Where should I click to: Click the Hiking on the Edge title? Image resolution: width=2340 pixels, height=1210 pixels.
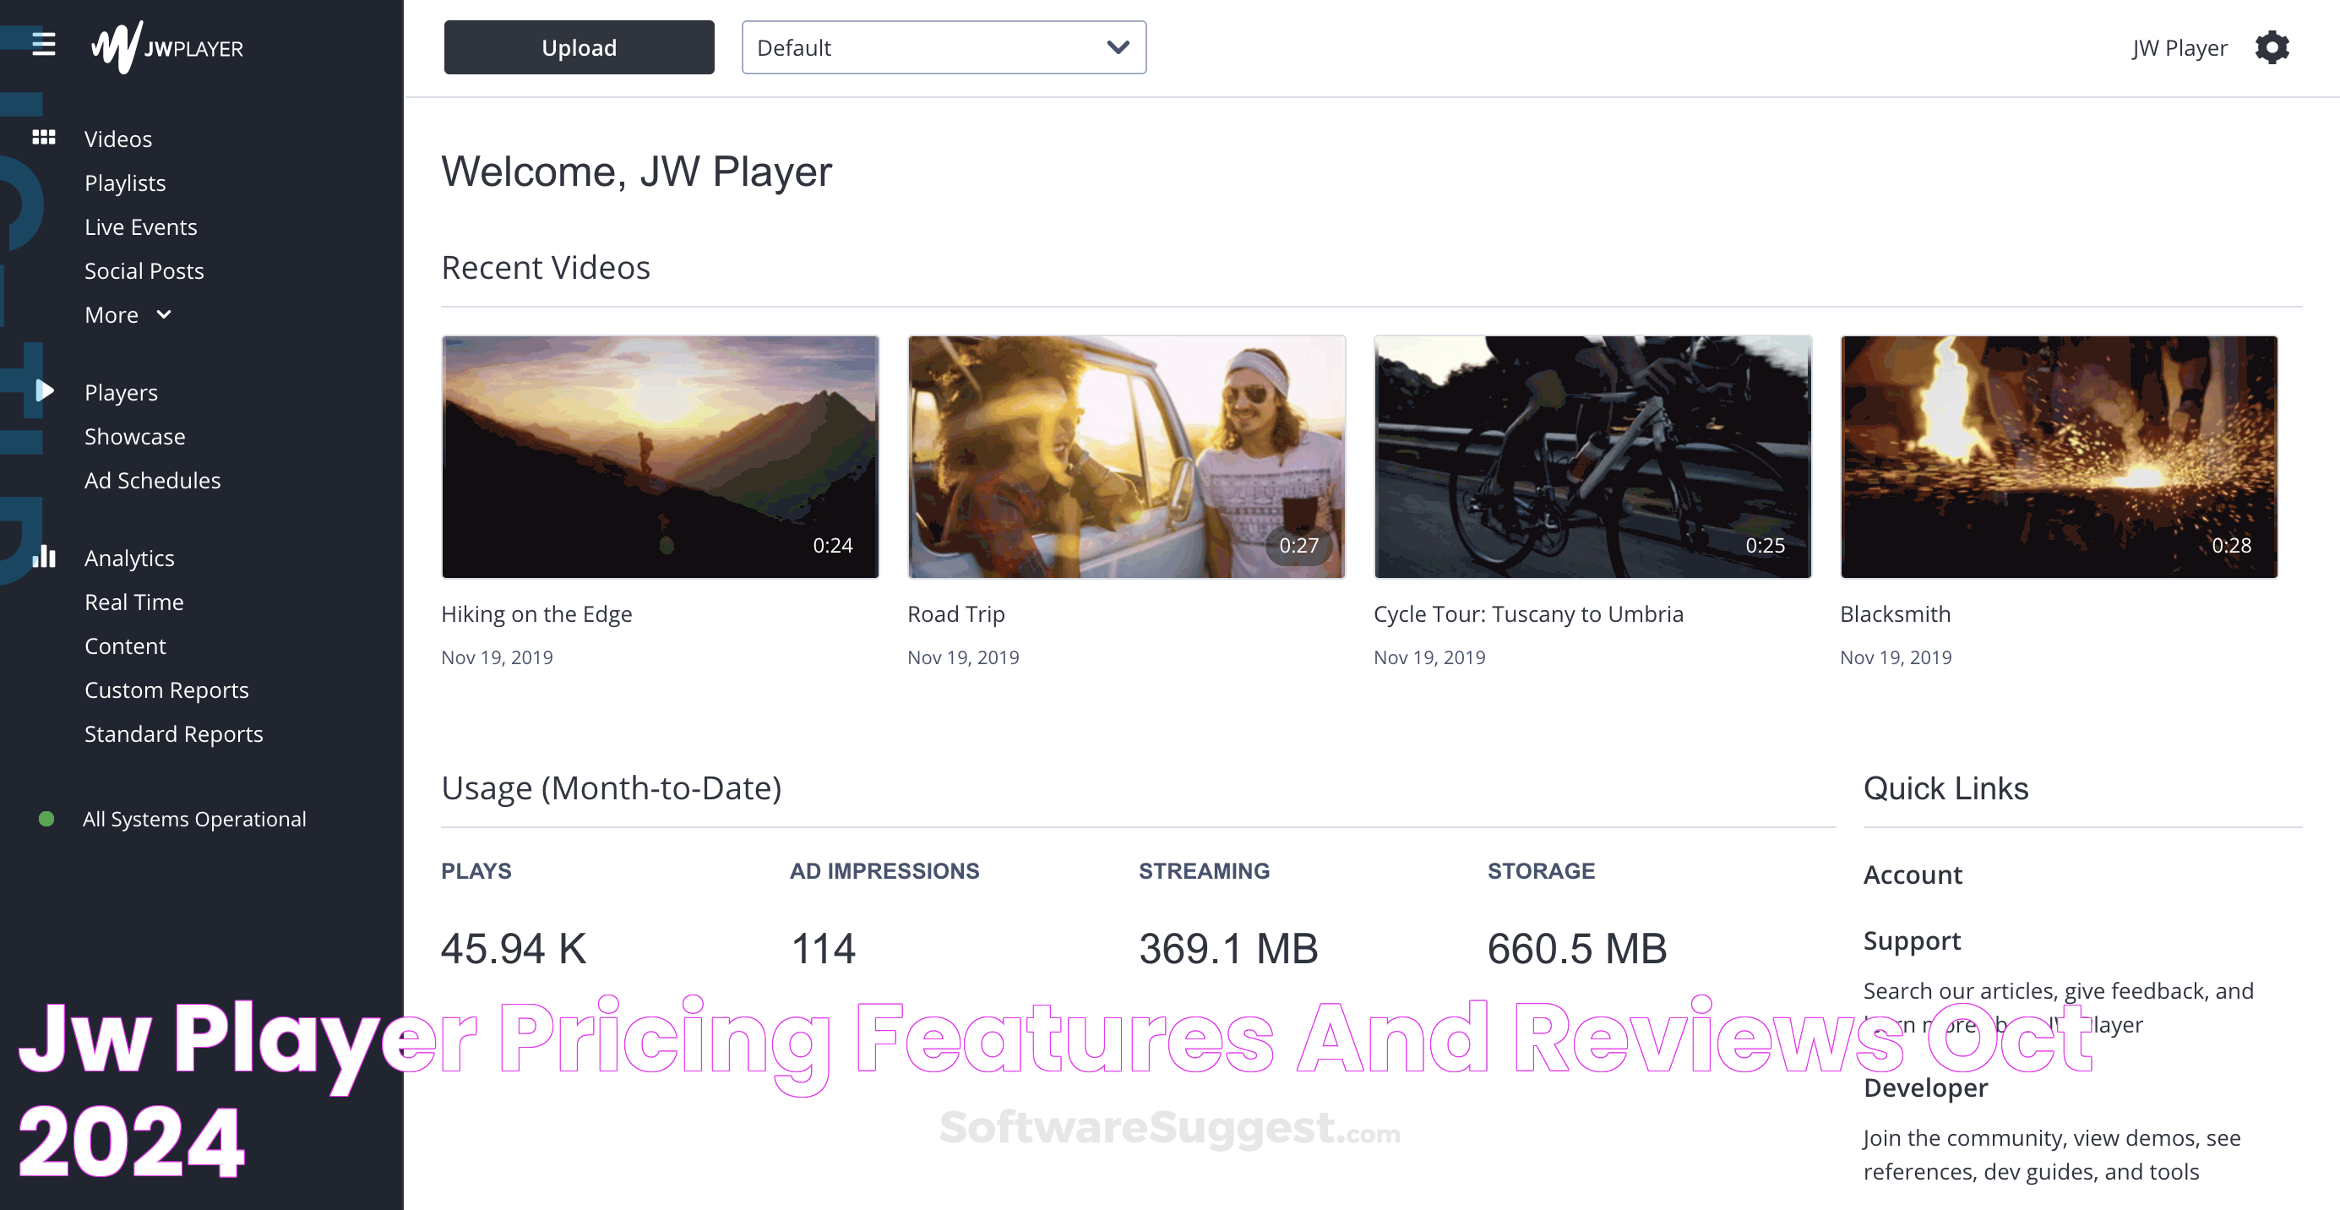coord(537,614)
